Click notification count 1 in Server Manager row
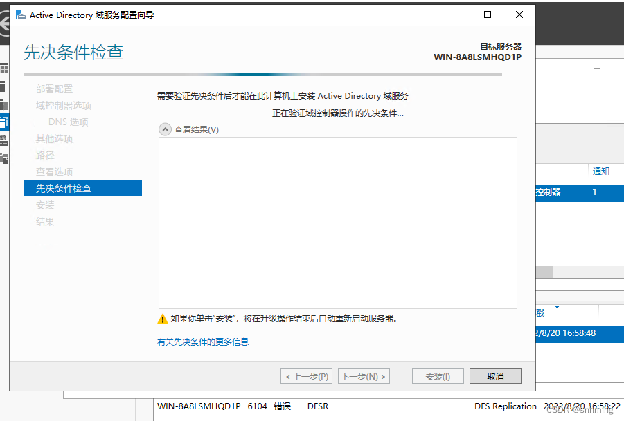 point(594,192)
